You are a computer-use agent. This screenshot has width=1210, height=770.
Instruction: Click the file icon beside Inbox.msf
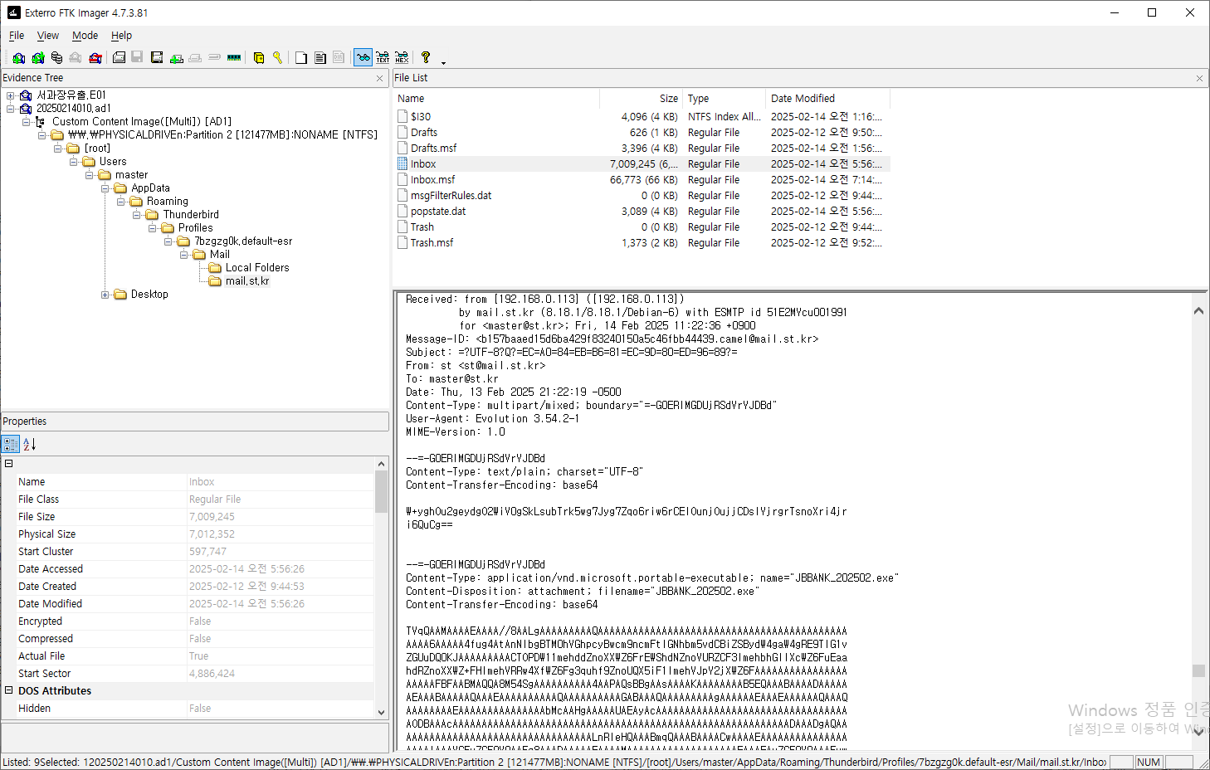tap(403, 179)
